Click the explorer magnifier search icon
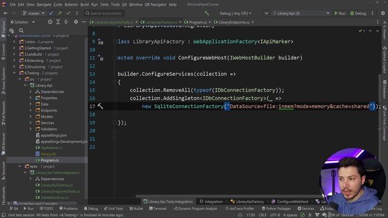The width and height of the screenshot is (388, 218). 21,30
